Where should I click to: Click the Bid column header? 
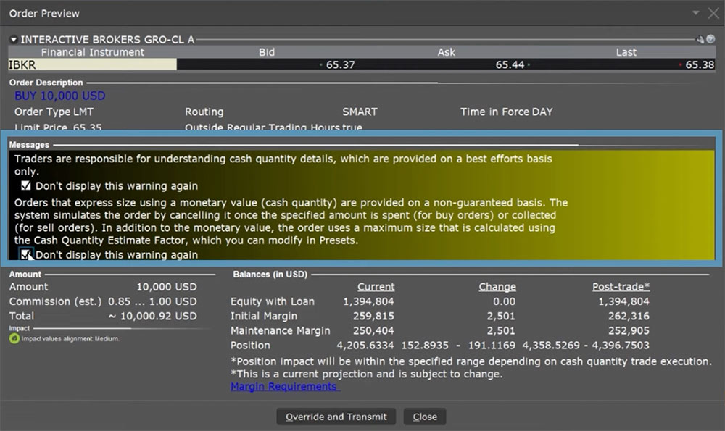coord(267,52)
